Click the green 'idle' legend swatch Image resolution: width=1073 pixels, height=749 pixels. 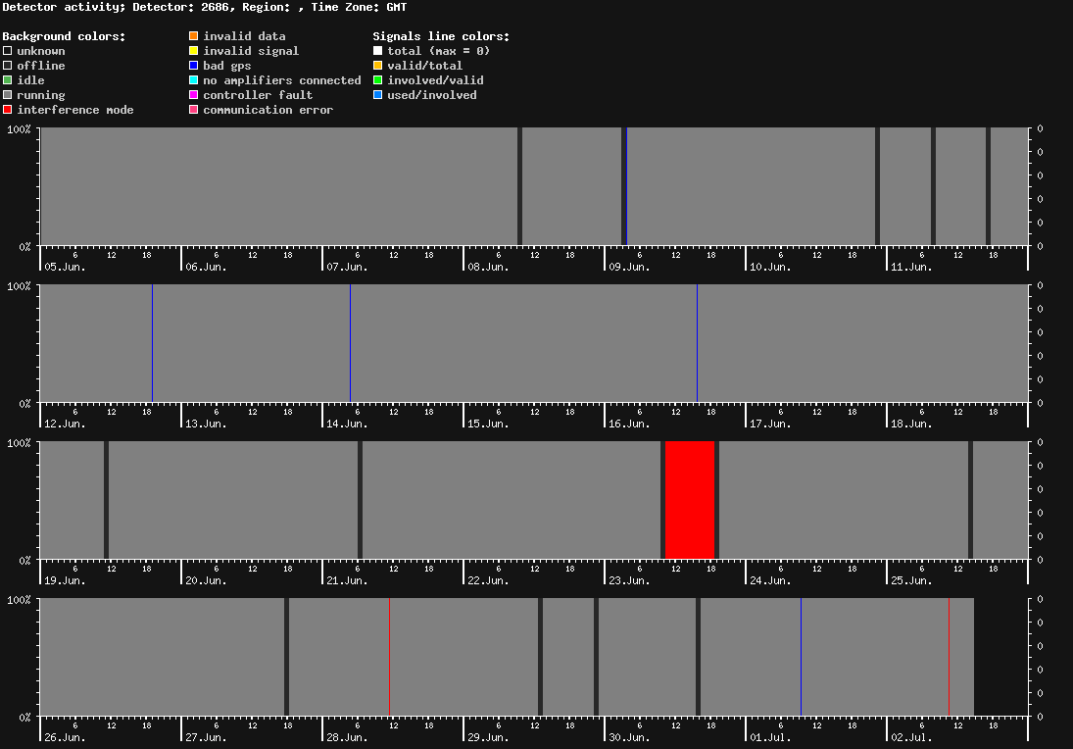(8, 80)
